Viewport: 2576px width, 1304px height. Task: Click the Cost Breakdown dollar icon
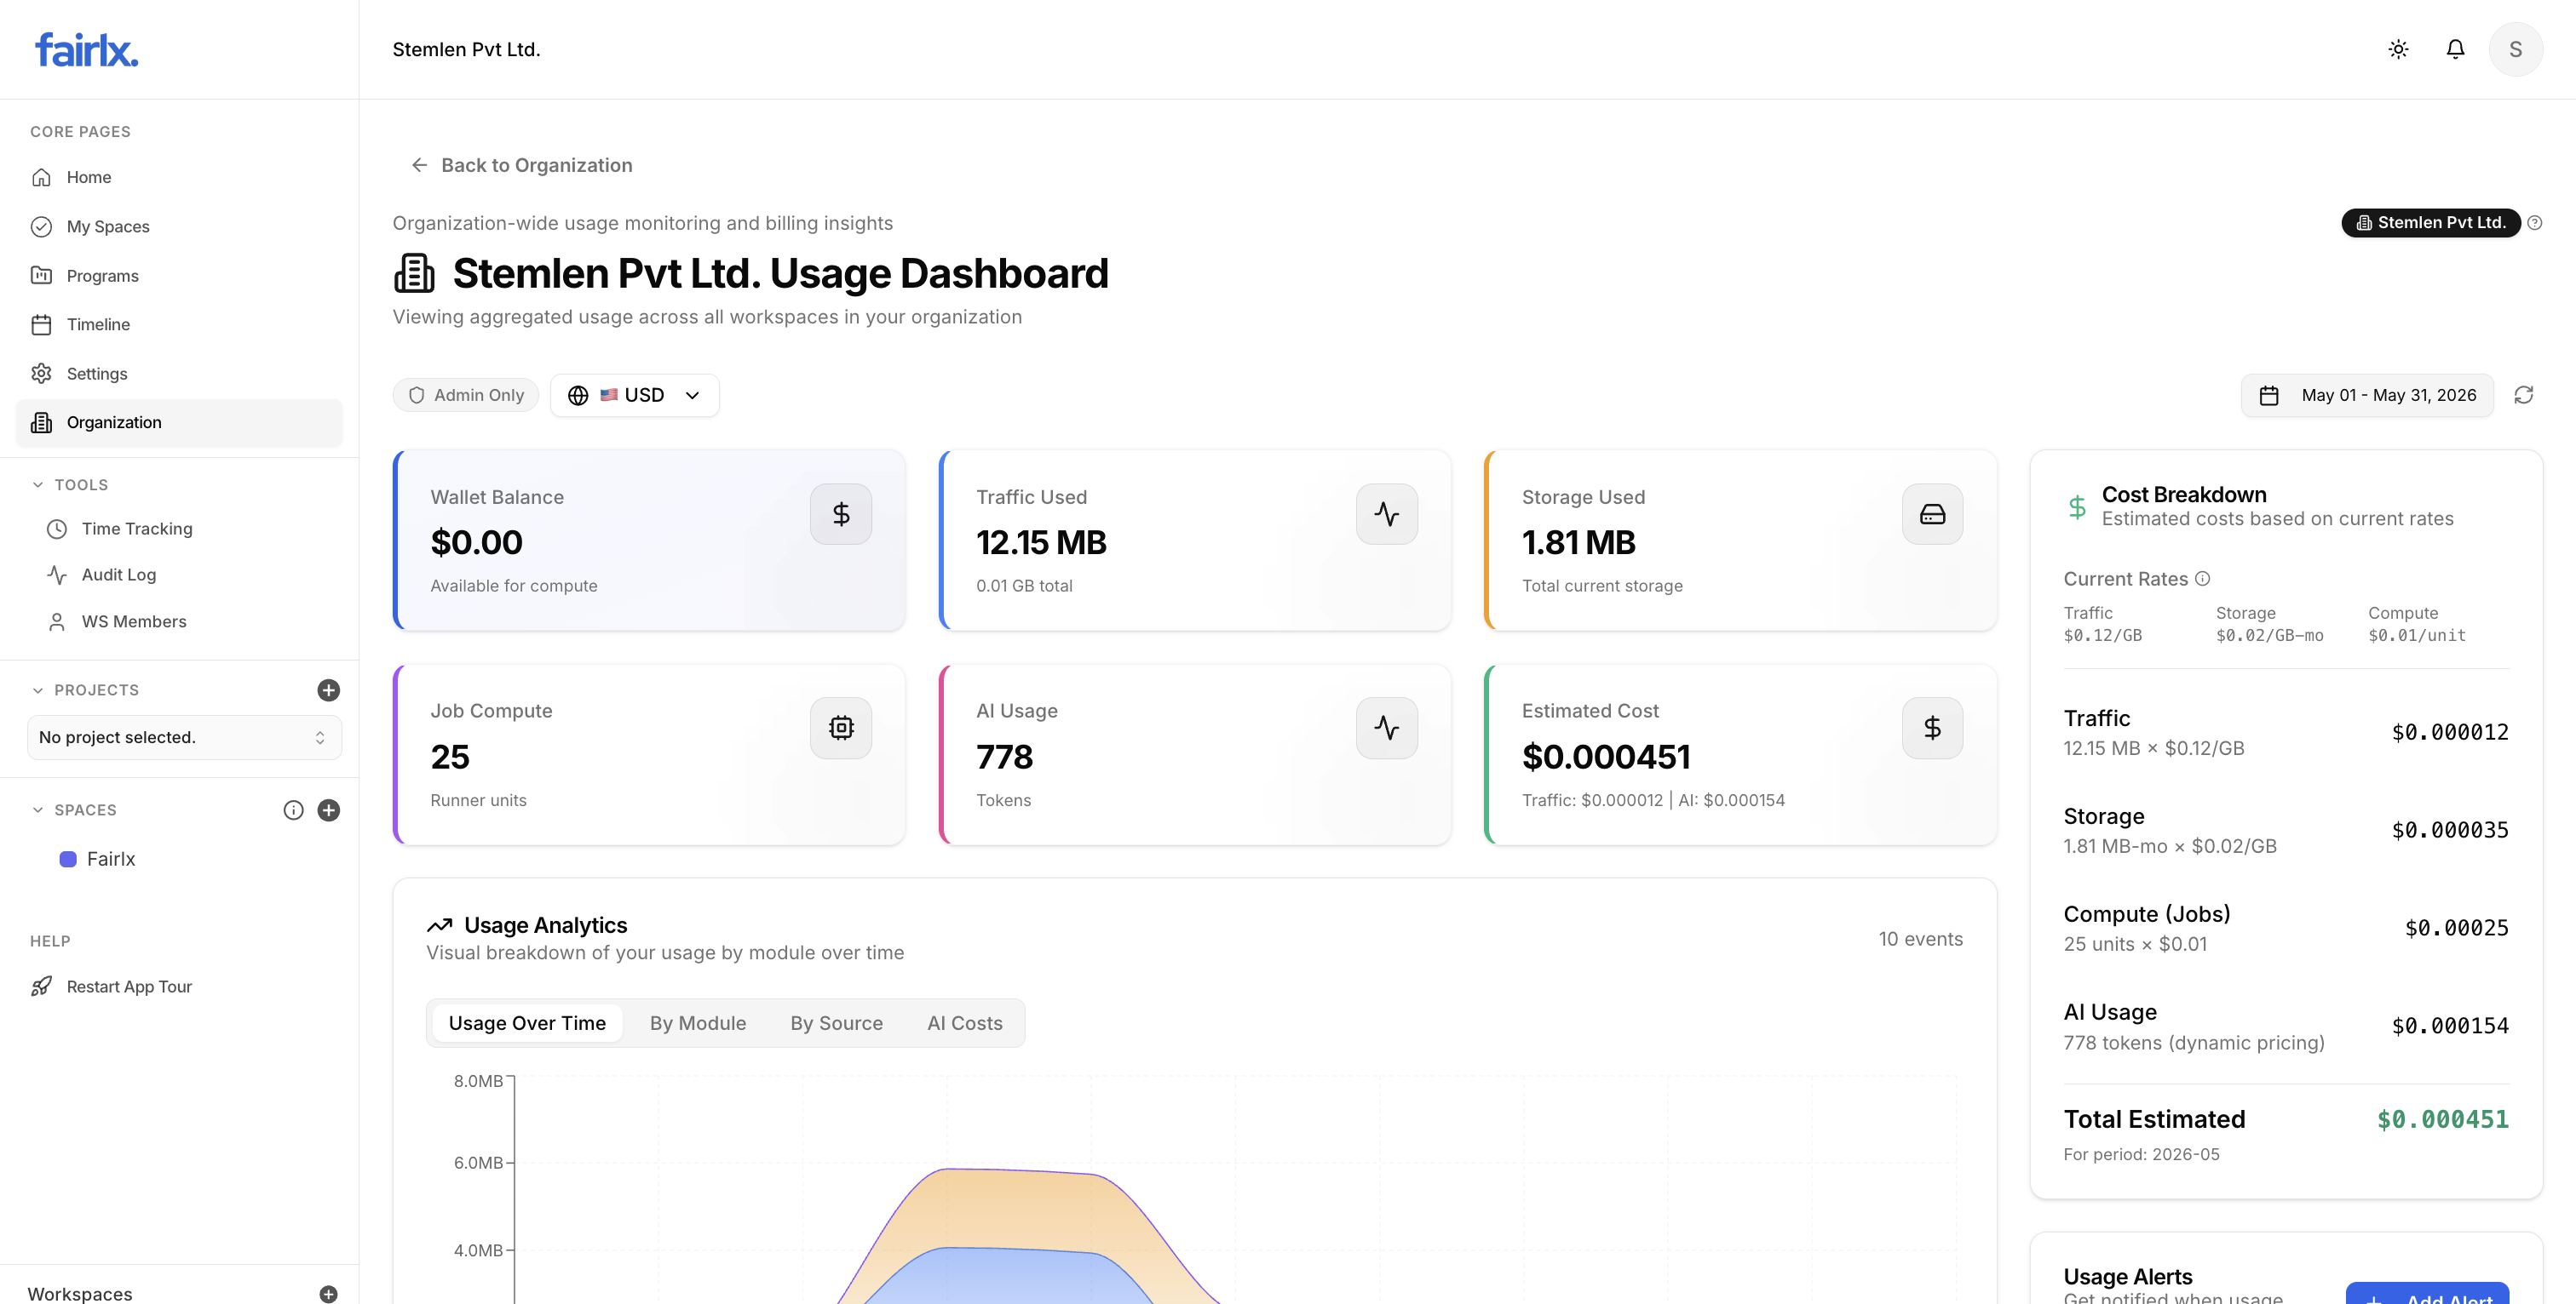point(2077,506)
